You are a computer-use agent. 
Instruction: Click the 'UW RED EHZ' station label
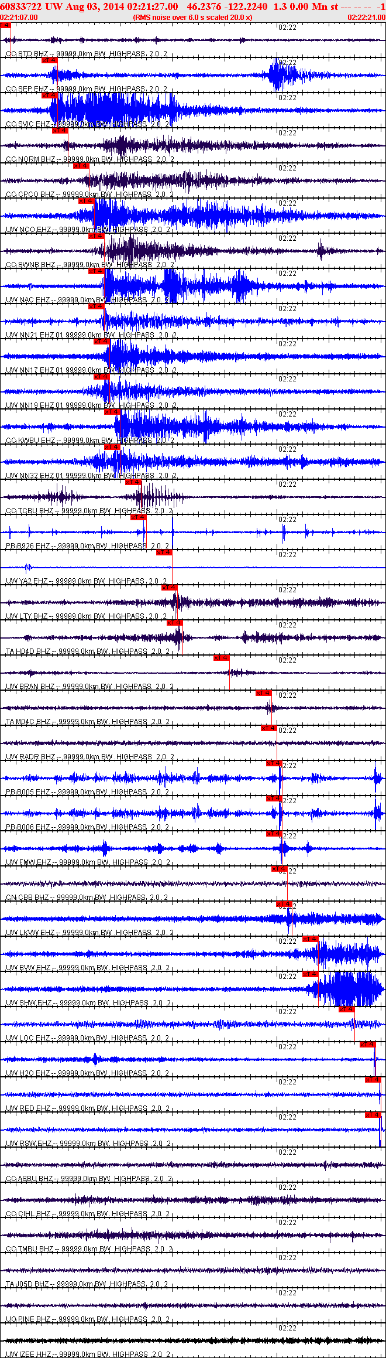28,1108
